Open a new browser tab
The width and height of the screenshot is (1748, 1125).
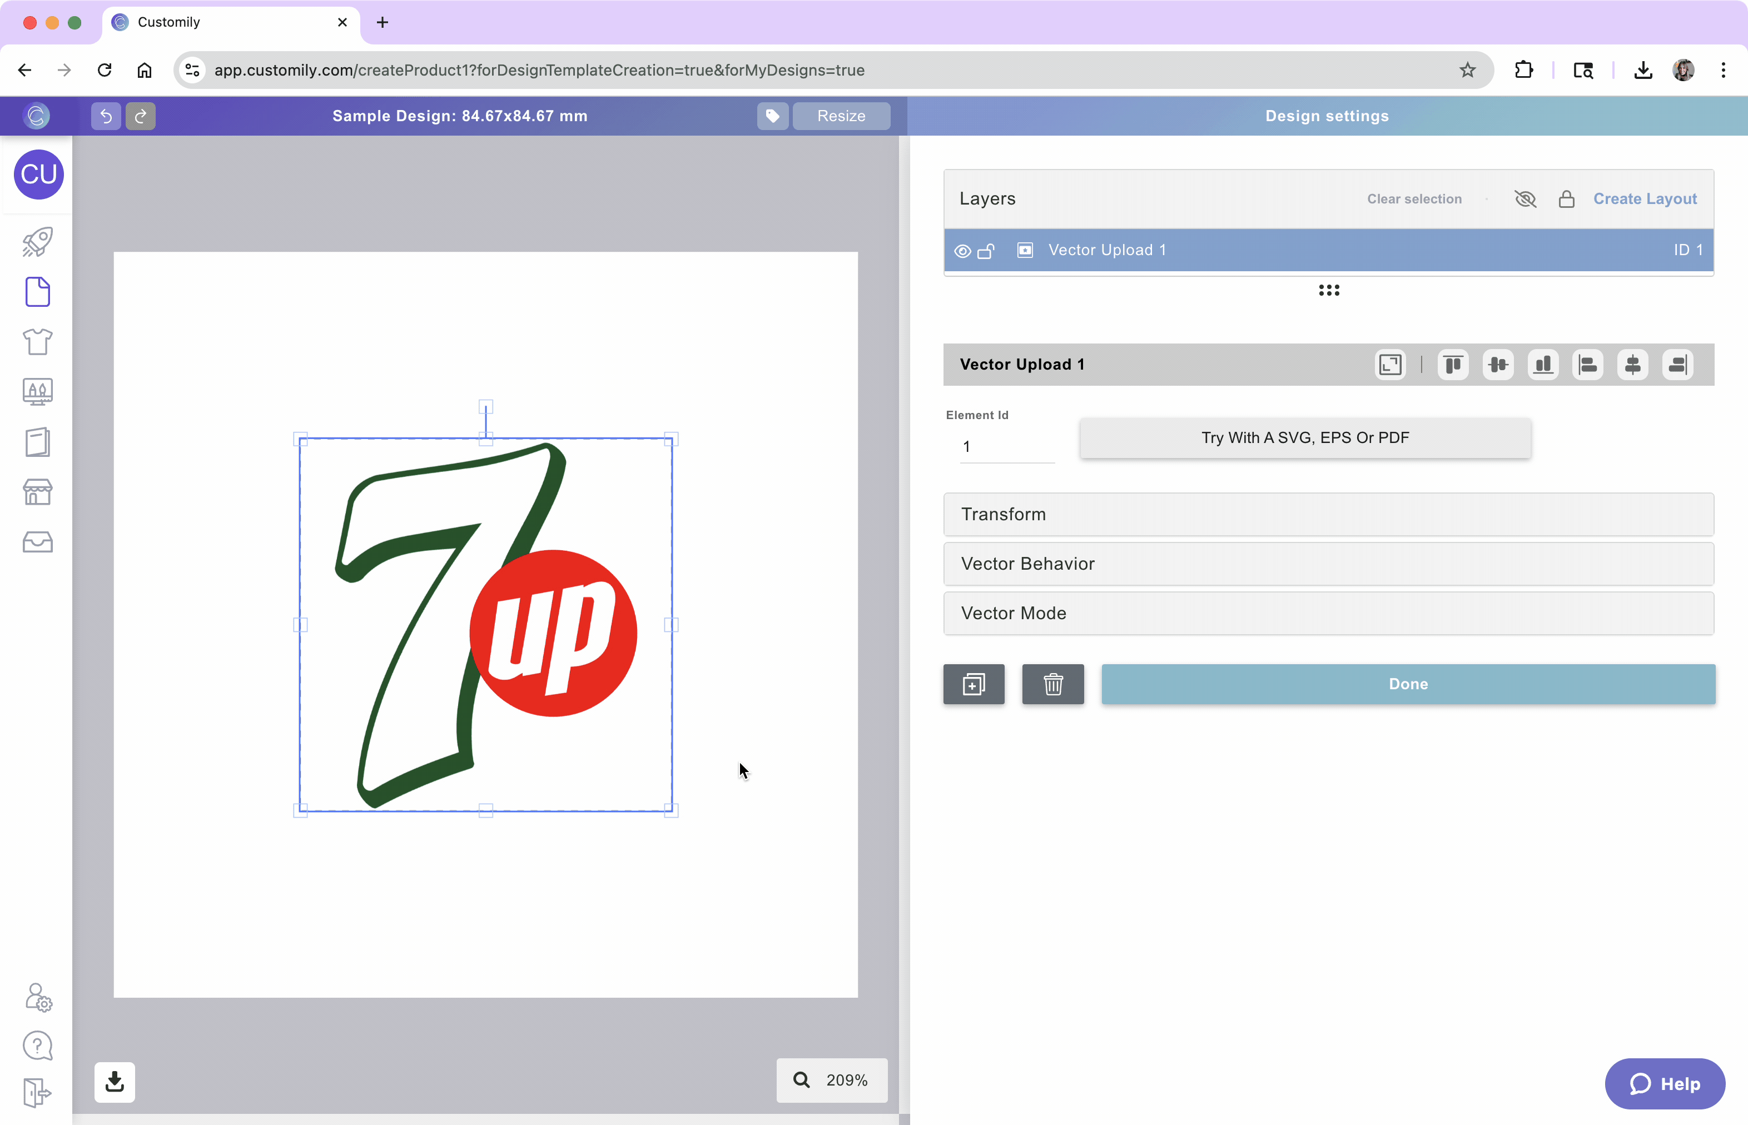[x=382, y=23]
